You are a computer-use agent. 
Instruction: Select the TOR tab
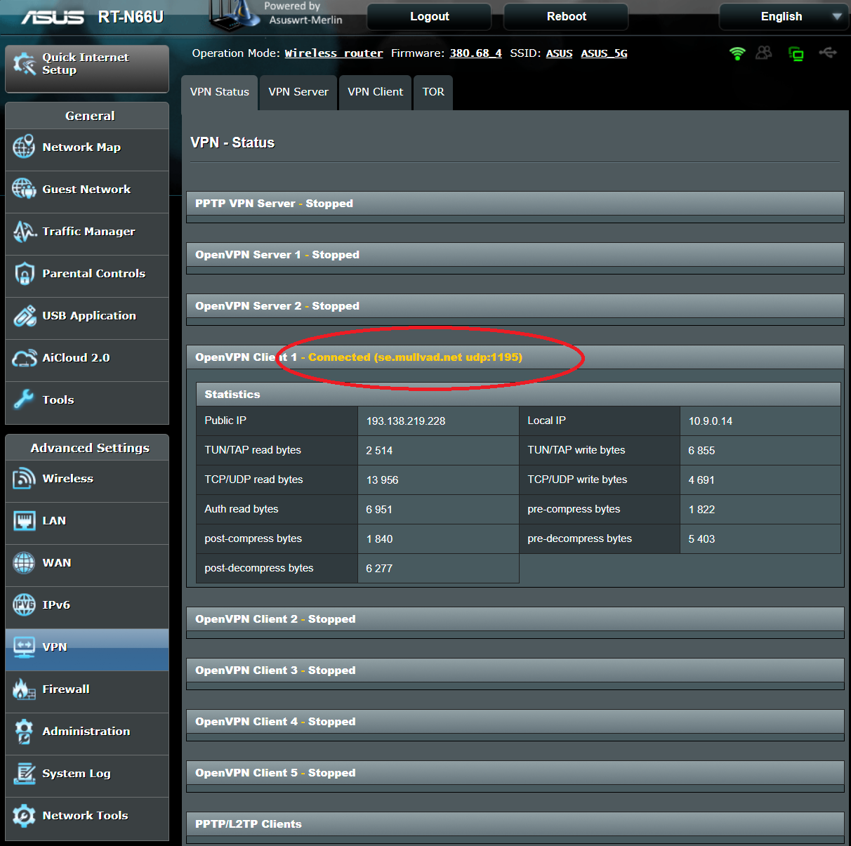[x=433, y=92]
